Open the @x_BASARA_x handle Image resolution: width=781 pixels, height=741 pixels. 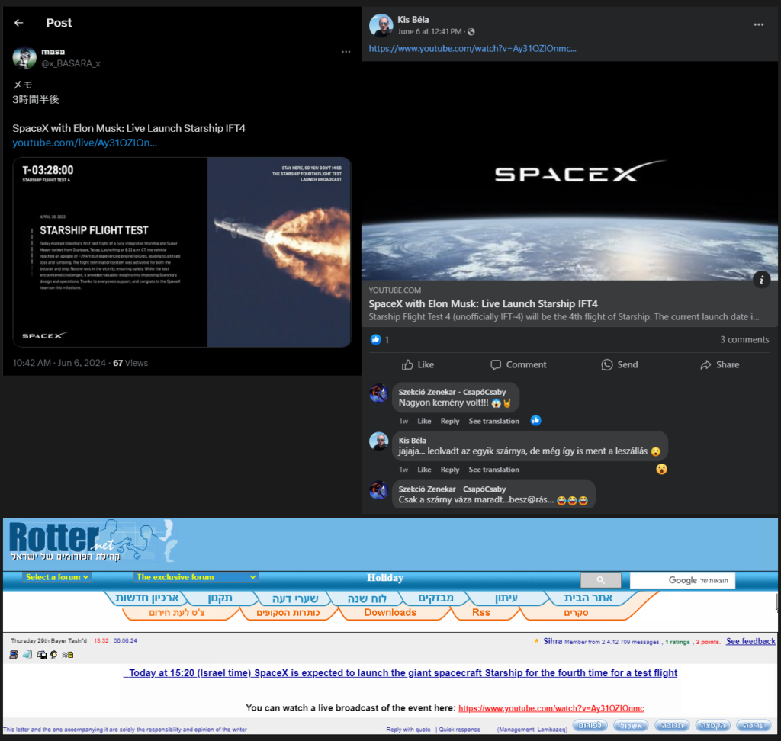pyautogui.click(x=71, y=64)
